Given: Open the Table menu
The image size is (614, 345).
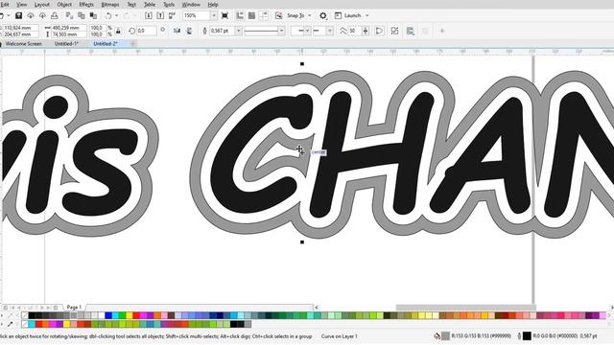Looking at the screenshot, I should click(x=150, y=5).
